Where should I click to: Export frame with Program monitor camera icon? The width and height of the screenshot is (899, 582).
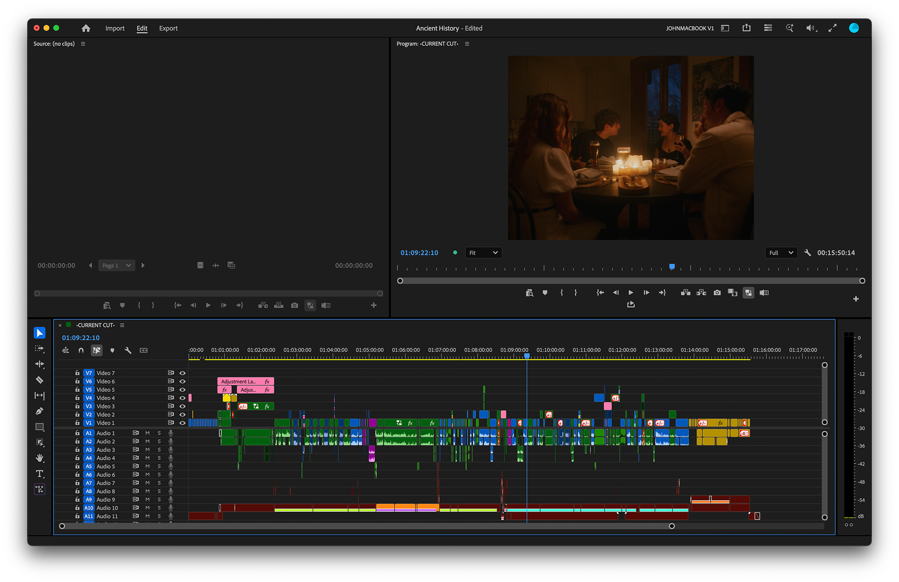(717, 293)
